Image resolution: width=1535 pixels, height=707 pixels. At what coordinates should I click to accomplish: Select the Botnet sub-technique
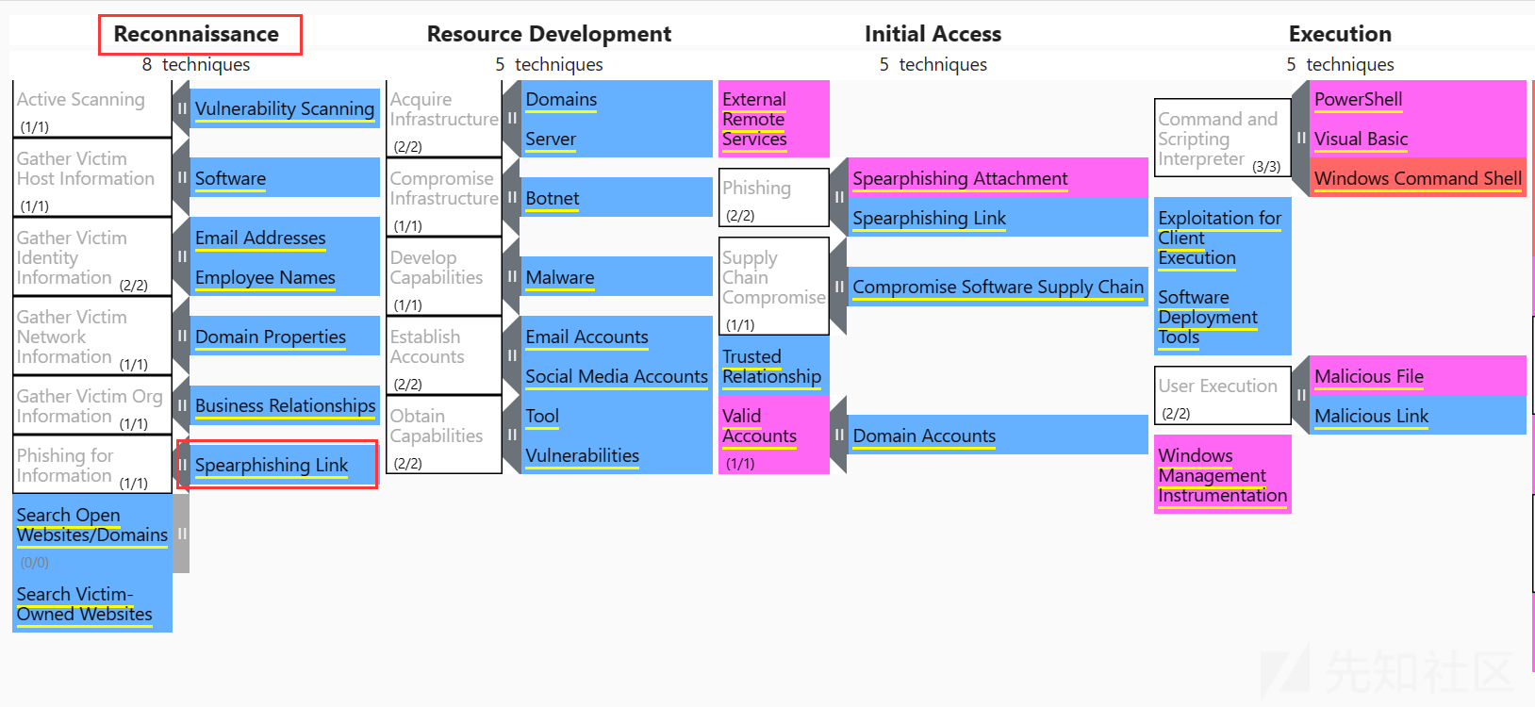coord(617,198)
